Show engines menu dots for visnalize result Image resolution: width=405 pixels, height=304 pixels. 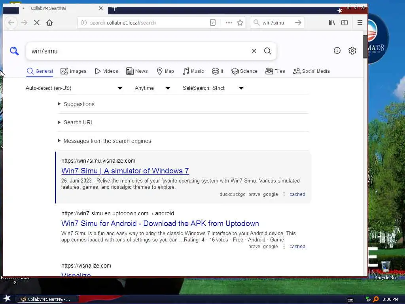[284, 194]
